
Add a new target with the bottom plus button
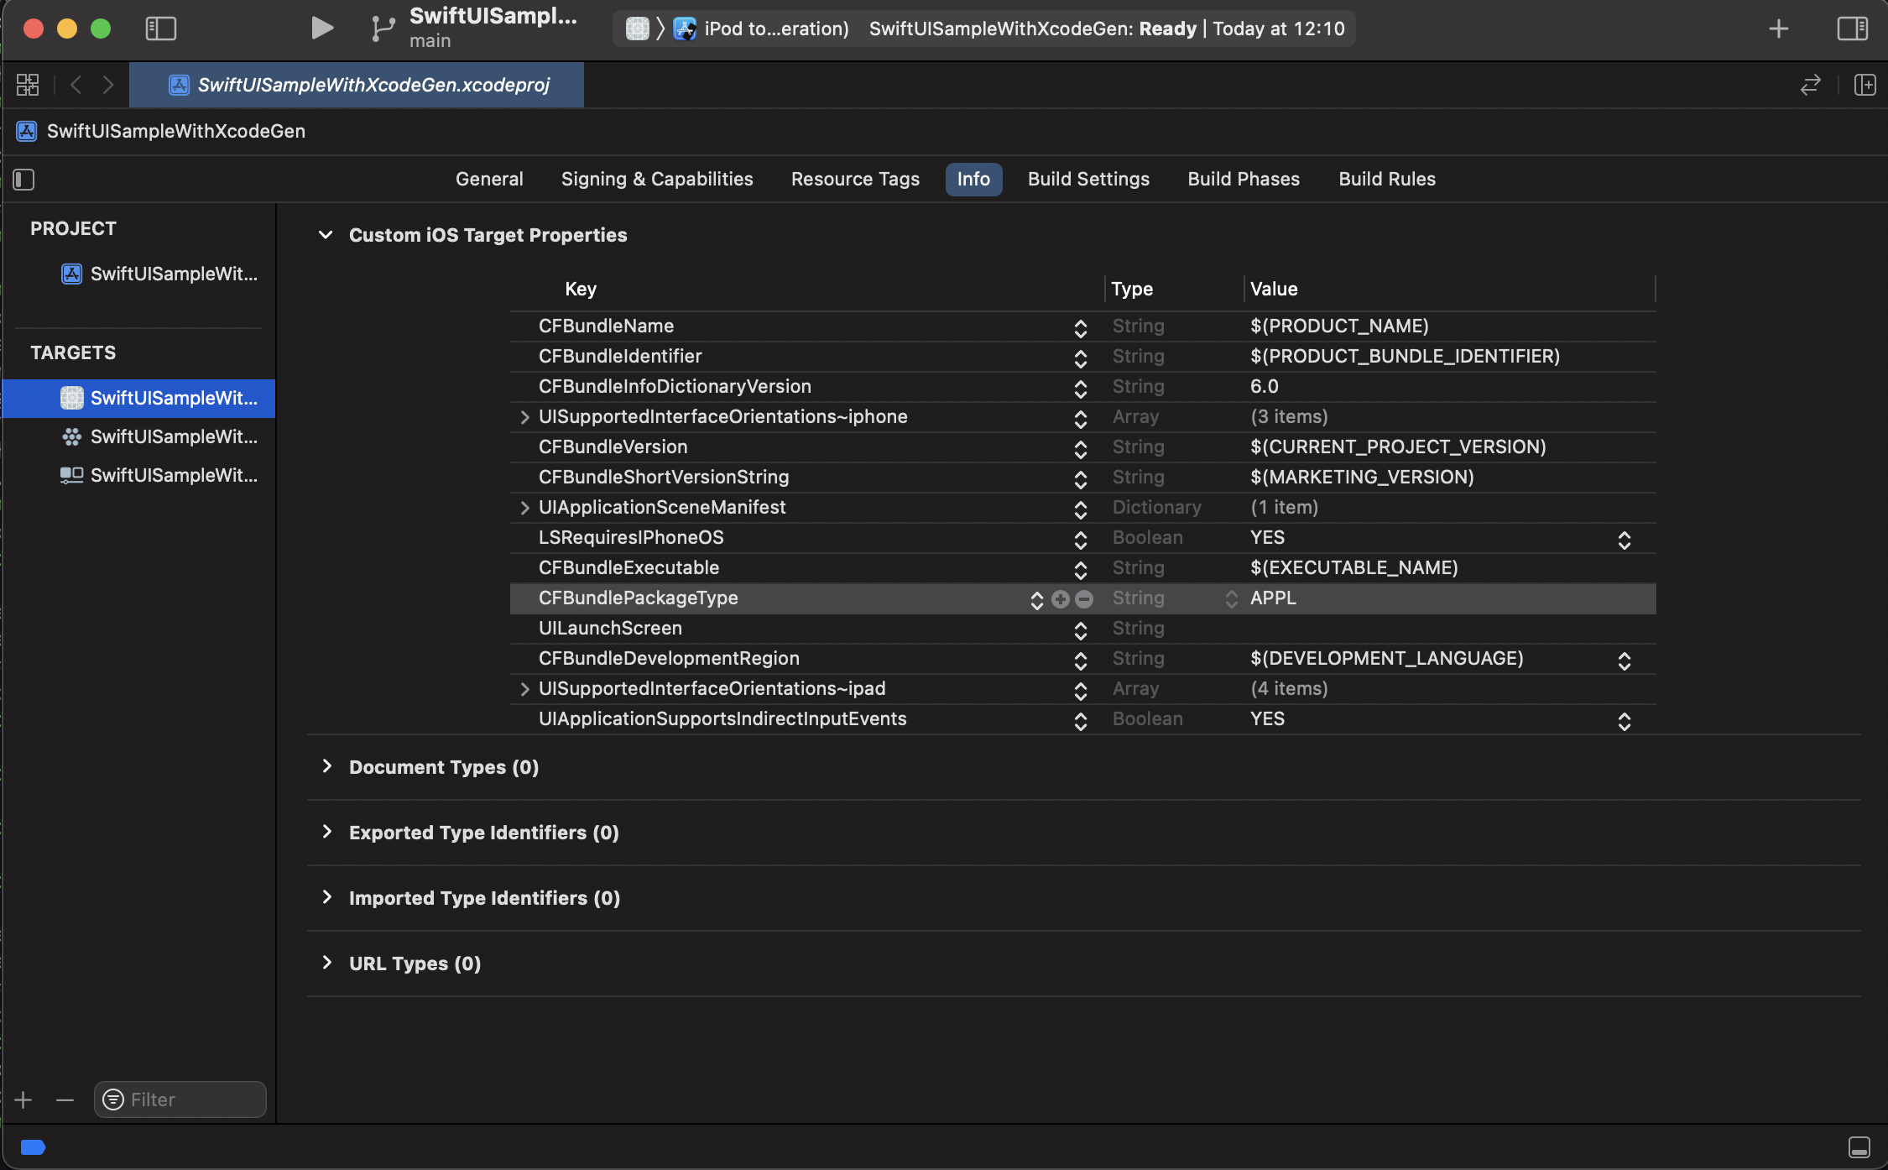pyautogui.click(x=23, y=1099)
